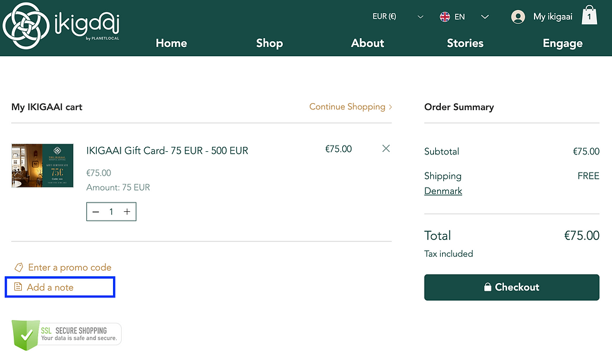Click Enter a promo code link
This screenshot has height=360, width=612.
point(69,267)
